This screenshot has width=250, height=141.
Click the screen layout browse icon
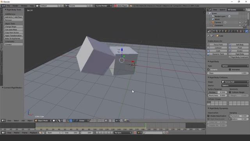pos(38,6)
